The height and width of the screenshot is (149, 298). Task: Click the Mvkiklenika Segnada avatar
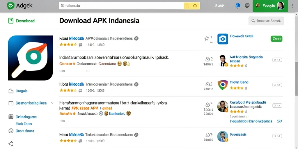click(223, 61)
